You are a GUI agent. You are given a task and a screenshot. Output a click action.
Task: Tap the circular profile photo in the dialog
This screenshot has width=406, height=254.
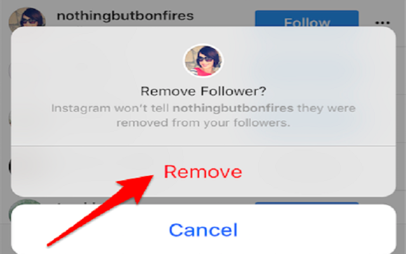click(203, 61)
